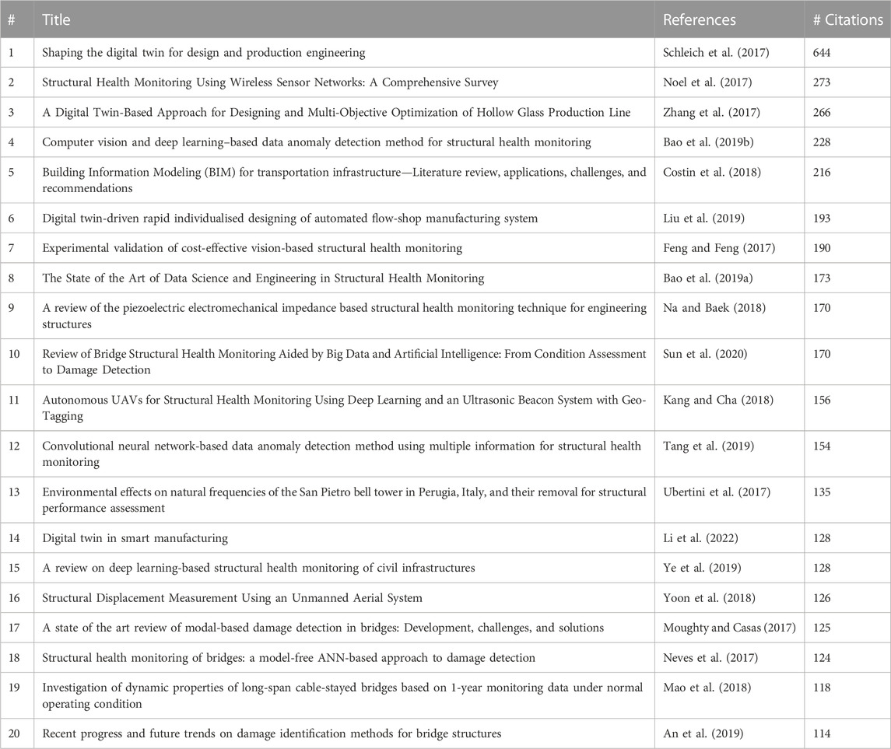Image resolution: width=891 pixels, height=749 pixels.
Task: Select 'Convolutional neural network-based data anomaly' title
Action: [x=342, y=453]
